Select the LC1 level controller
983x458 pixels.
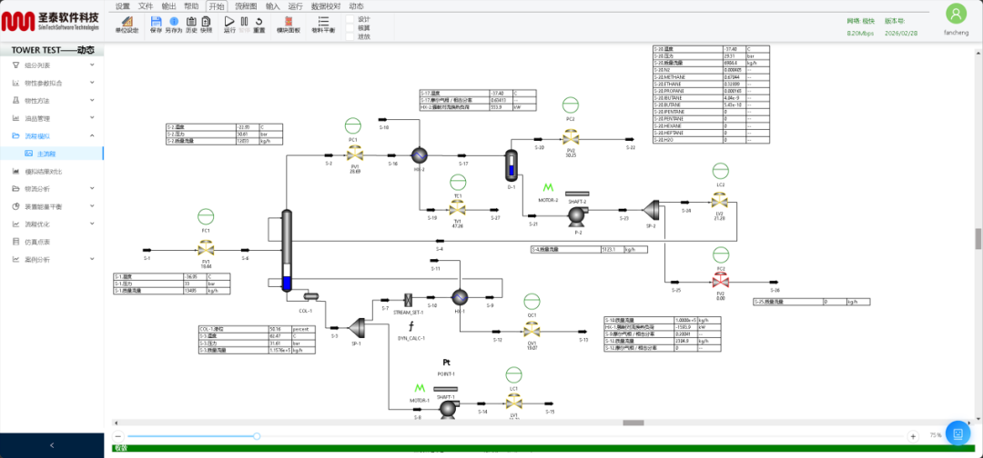point(513,374)
